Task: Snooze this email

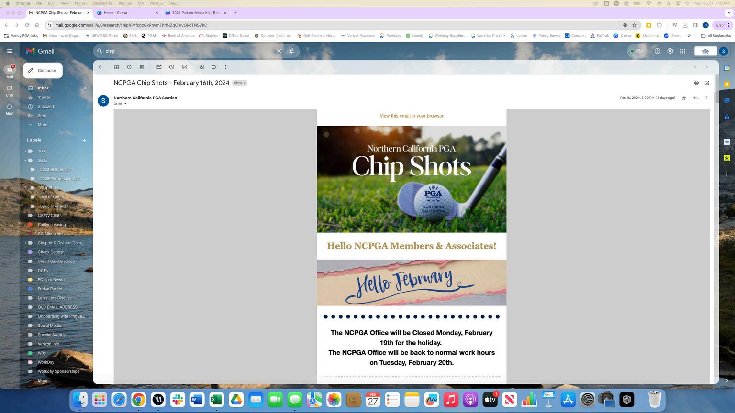Action: tap(172, 67)
